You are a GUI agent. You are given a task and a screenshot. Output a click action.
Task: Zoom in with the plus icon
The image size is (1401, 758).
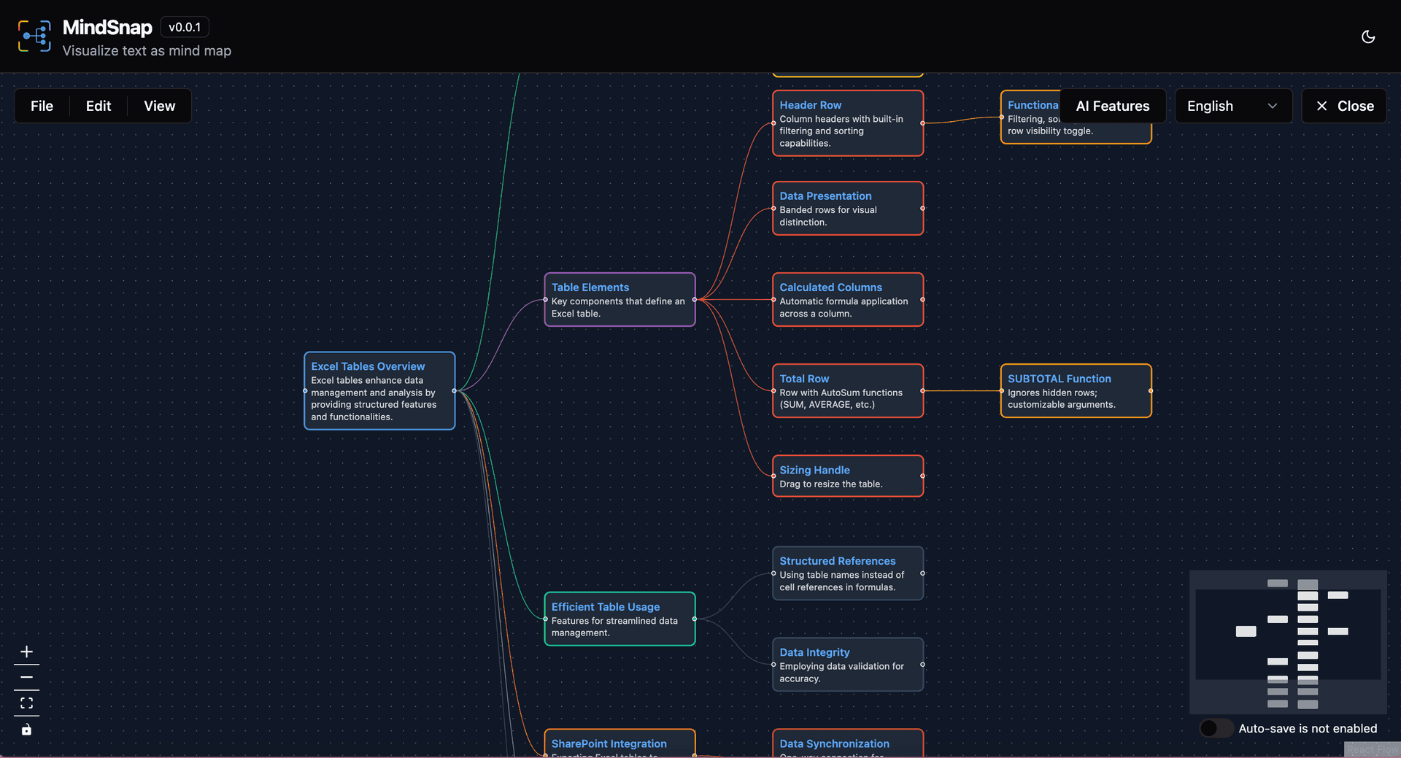[26, 651]
